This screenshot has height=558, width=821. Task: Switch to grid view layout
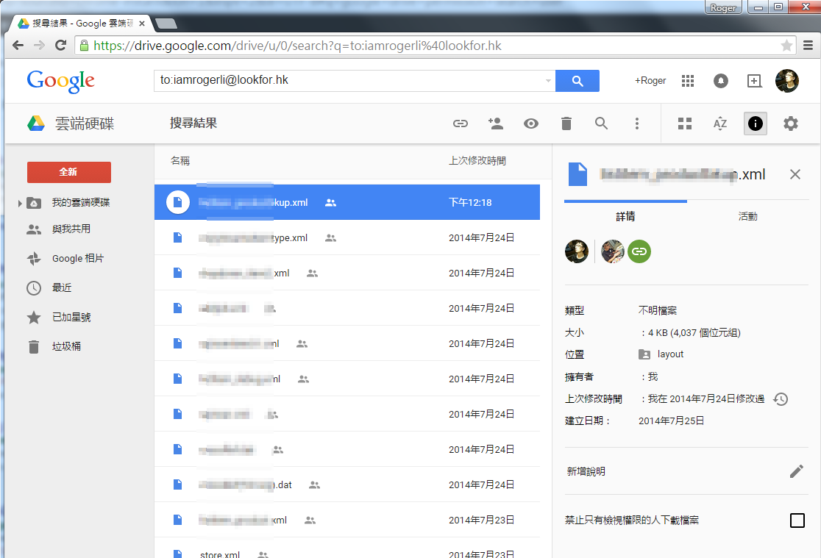coord(685,124)
